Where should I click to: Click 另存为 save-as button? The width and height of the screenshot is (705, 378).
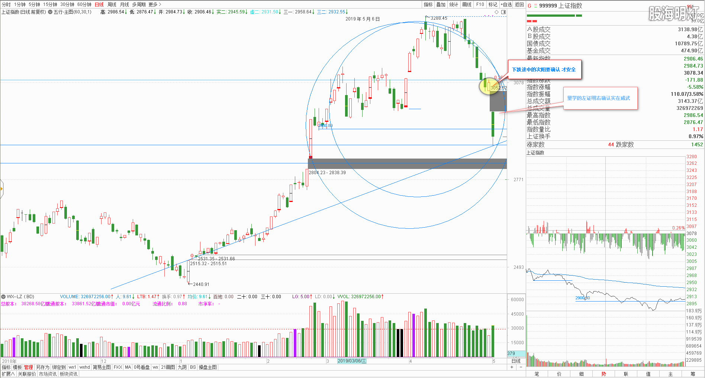(42, 367)
